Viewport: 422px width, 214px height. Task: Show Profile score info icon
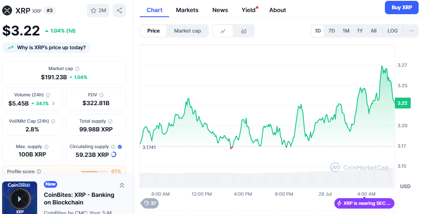coord(39,171)
